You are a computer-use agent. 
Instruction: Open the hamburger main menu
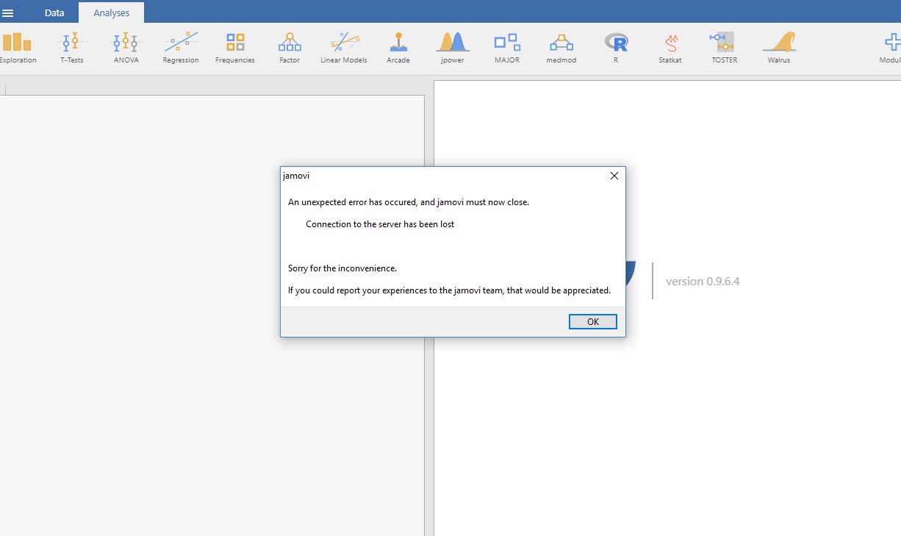pos(8,12)
